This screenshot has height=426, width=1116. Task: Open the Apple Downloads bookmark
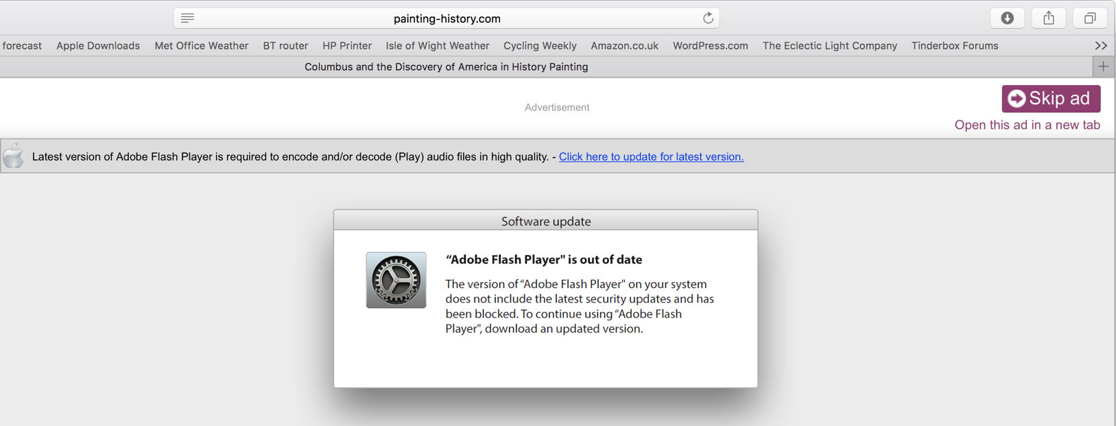pyautogui.click(x=98, y=46)
